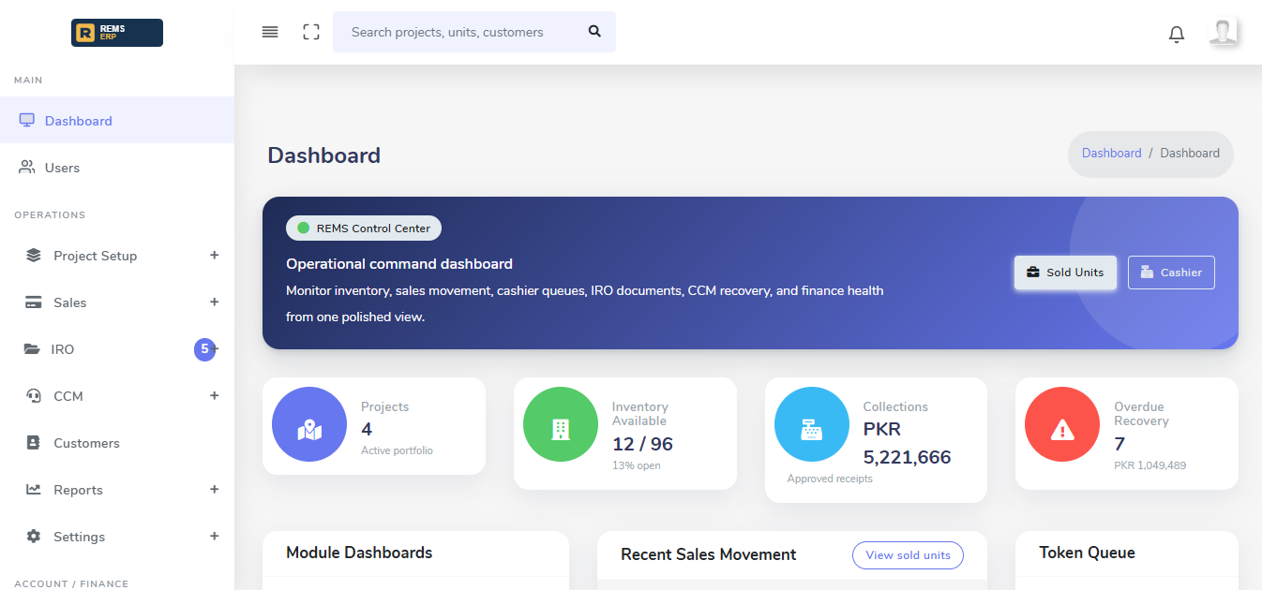Viewport: 1262px width, 590px height.
Task: Click the Token Queue heading
Action: 1087,553
